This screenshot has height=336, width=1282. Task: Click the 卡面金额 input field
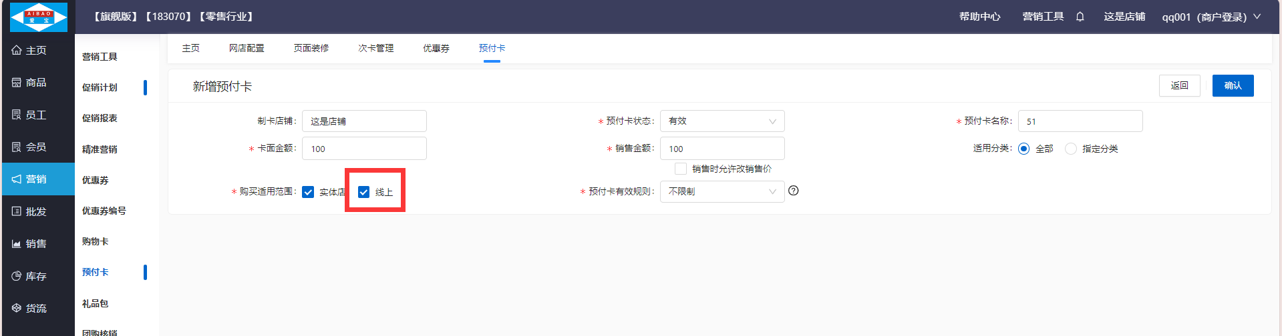(x=364, y=149)
